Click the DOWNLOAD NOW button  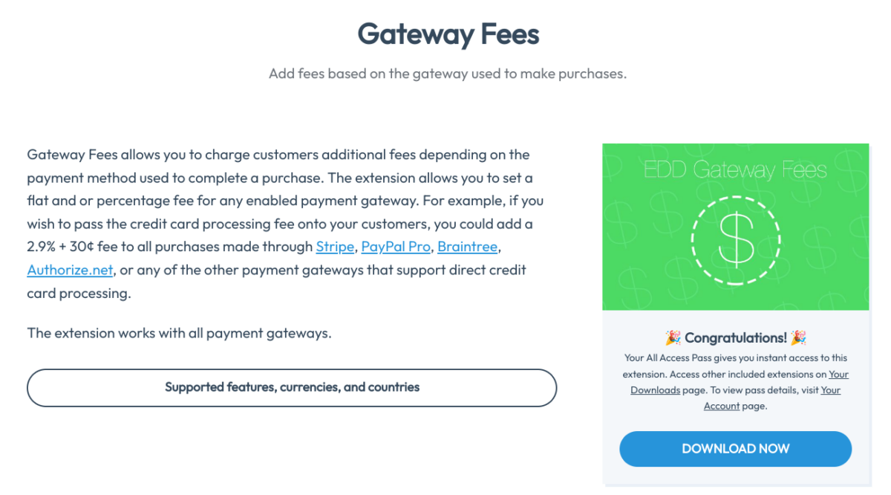pos(735,448)
